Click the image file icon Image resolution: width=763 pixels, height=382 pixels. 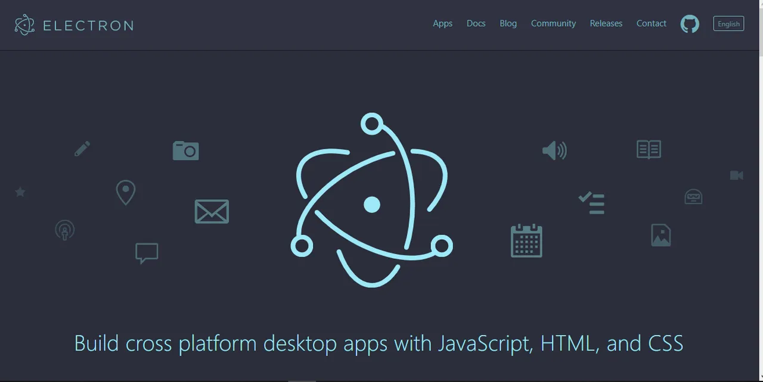point(661,235)
